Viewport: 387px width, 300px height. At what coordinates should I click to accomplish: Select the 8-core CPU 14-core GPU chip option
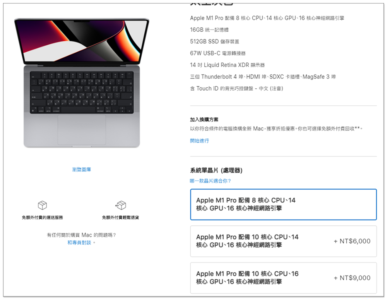click(x=283, y=204)
